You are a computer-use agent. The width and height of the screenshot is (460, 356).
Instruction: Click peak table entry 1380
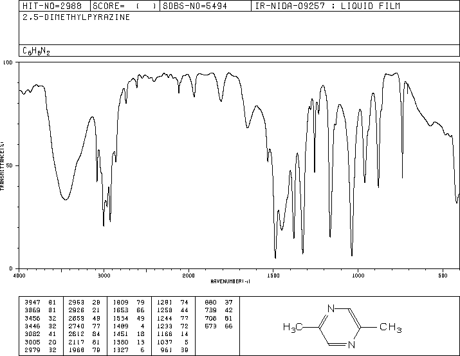coord(120,342)
